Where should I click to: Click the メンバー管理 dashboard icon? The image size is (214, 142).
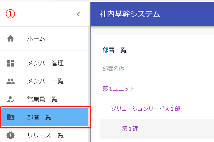tap(11, 63)
